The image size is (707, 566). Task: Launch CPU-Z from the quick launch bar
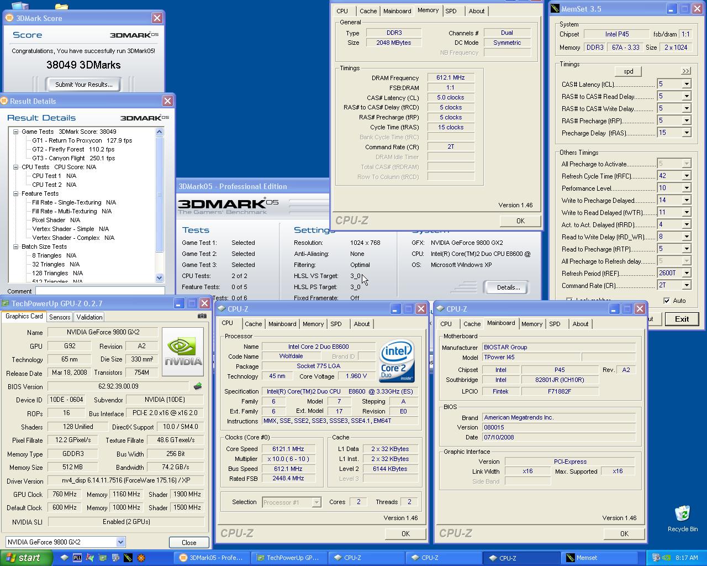pos(64,558)
